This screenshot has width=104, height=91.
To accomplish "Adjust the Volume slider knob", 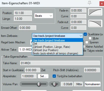I will (39, 84).
